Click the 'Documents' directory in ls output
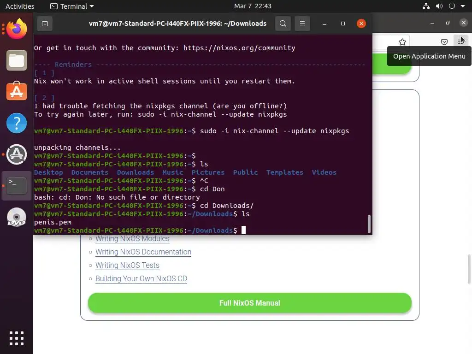472x354 pixels. (90, 172)
